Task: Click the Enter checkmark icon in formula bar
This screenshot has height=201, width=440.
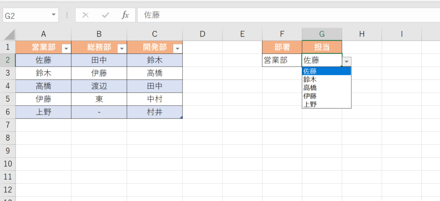Action: pyautogui.click(x=105, y=15)
